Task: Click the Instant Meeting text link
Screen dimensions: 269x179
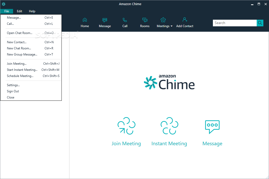Action: [169, 143]
